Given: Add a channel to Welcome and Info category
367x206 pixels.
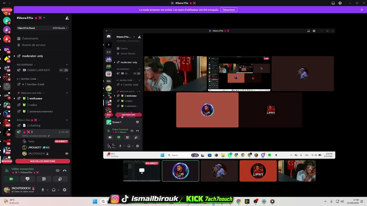Looking at the screenshot, I should coord(67,93).
